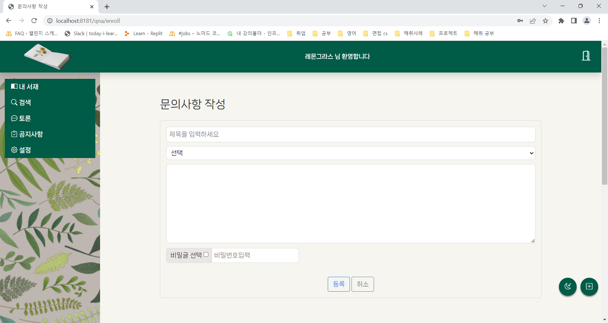Open the 선택 category dropdown
The height and width of the screenshot is (323, 608).
pos(350,153)
